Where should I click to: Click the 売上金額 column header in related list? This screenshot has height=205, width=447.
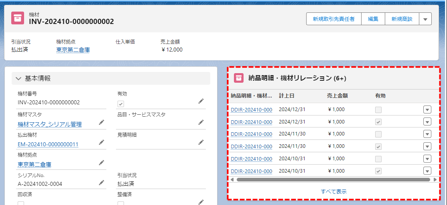337,96
